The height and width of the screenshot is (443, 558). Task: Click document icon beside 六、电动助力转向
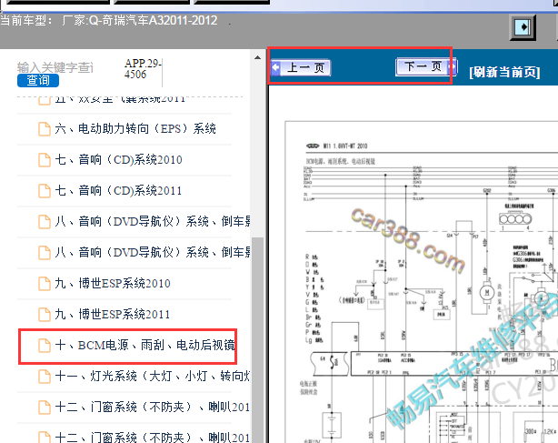click(45, 129)
